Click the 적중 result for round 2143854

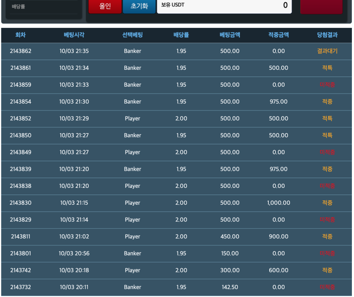[327, 102]
